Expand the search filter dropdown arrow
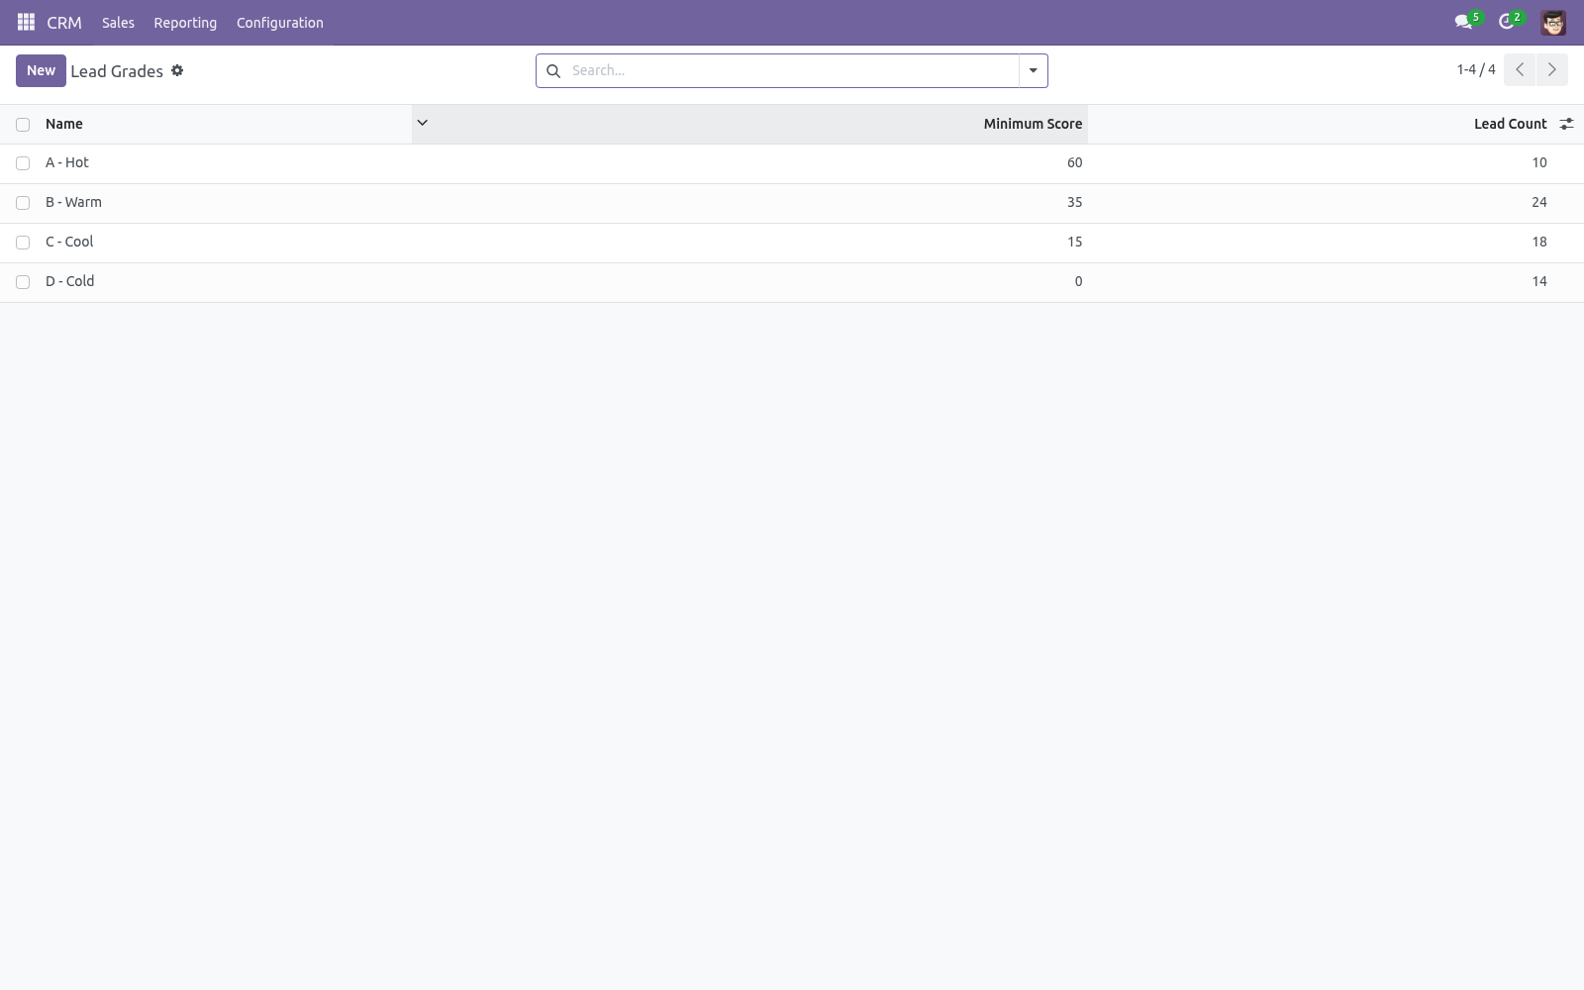The image size is (1584, 990). click(1033, 70)
